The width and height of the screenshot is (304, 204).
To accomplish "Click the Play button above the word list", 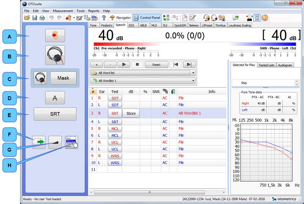I will [124, 65].
